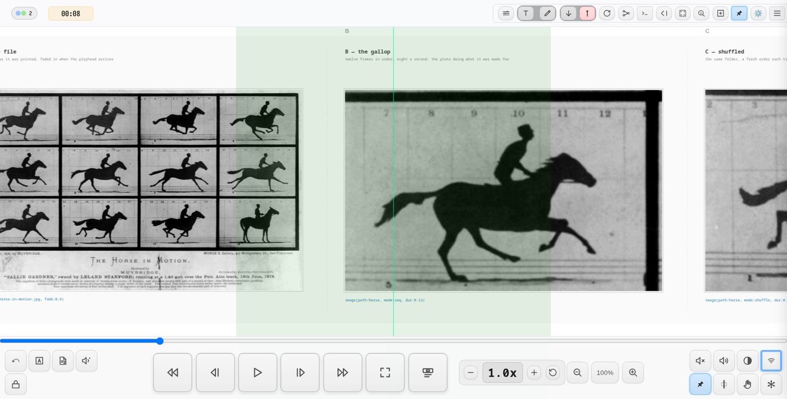
Task: Zoom out with bottom magnifier minus
Action: (x=577, y=373)
